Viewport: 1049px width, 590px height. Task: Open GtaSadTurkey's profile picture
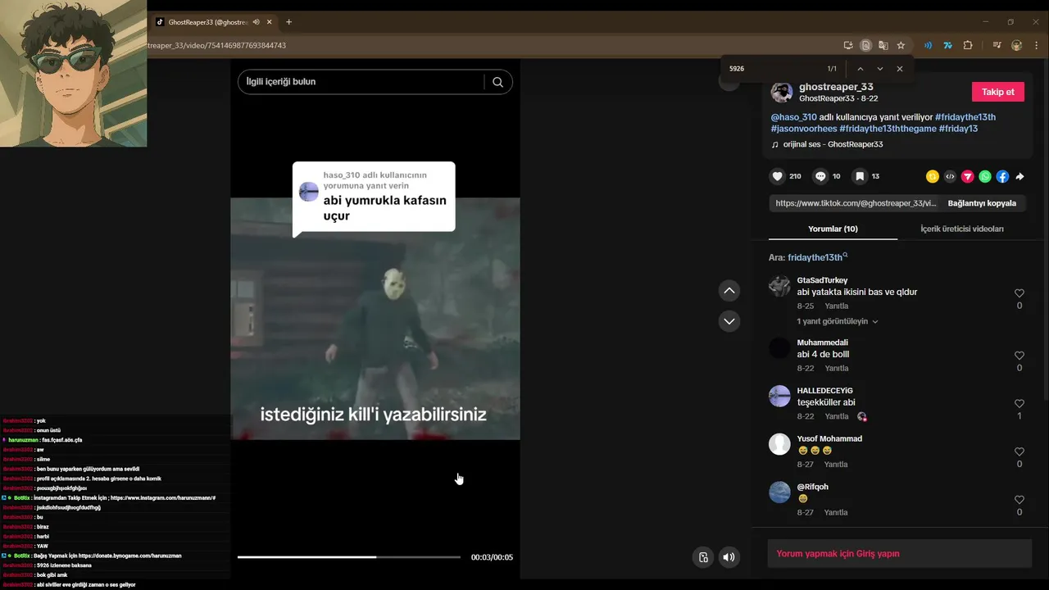tap(779, 286)
